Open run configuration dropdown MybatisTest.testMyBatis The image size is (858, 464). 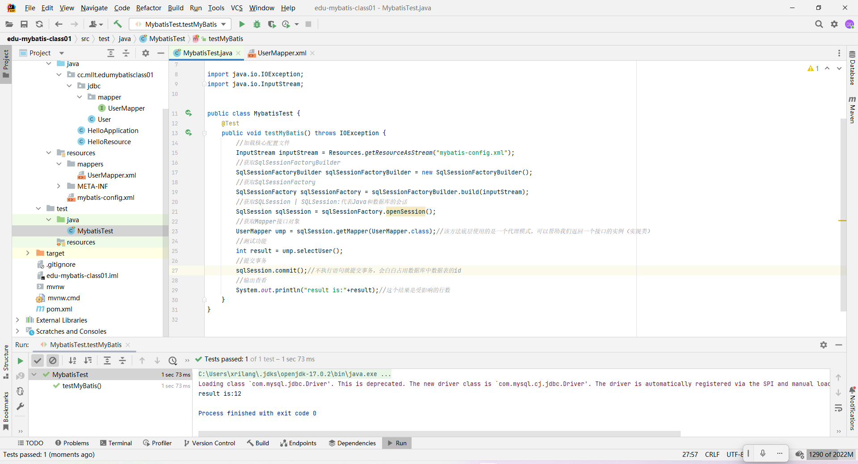pos(180,24)
